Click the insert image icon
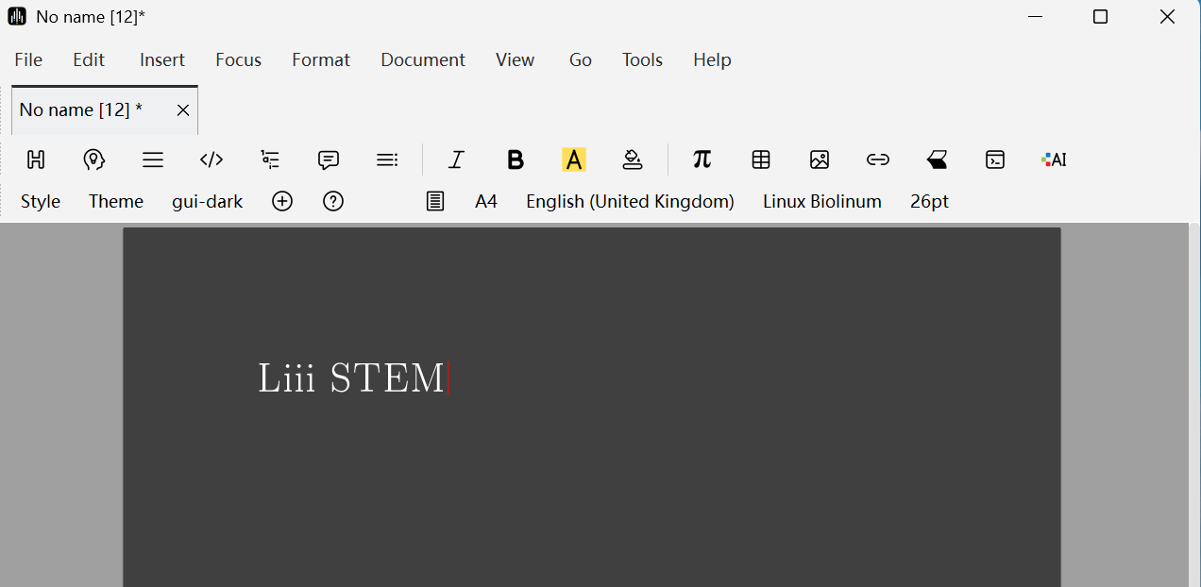The image size is (1201, 587). 820,159
